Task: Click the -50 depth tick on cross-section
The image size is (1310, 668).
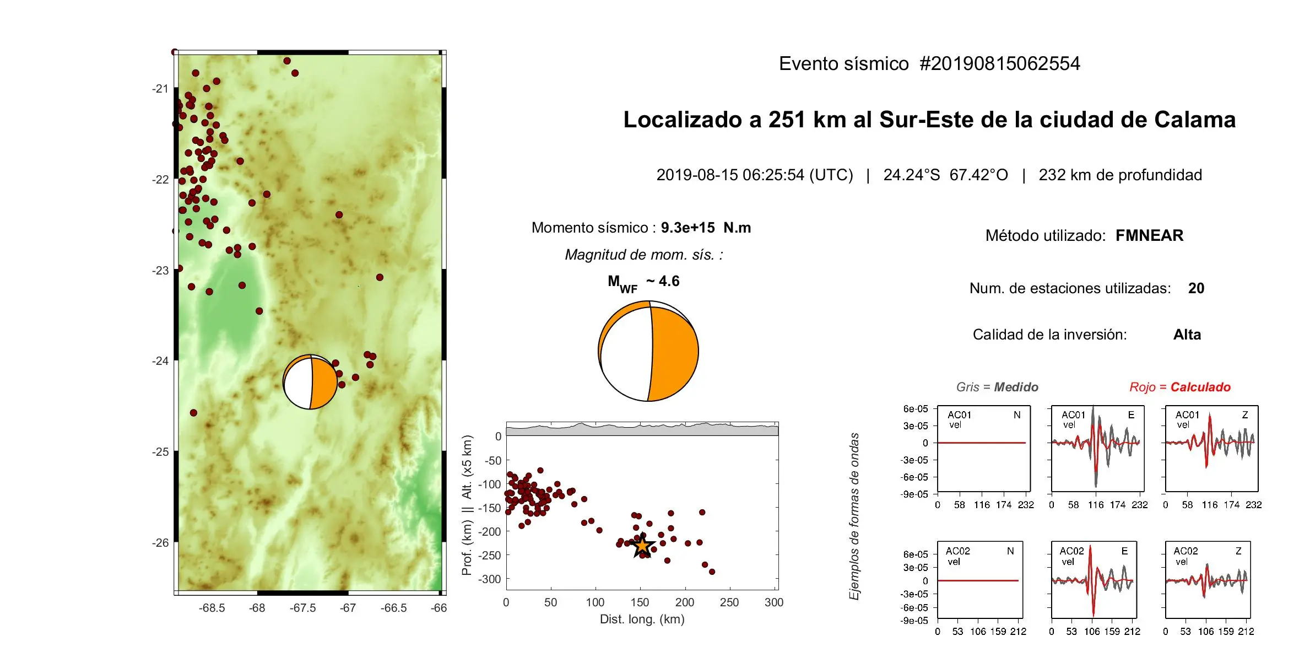Action: pos(492,461)
